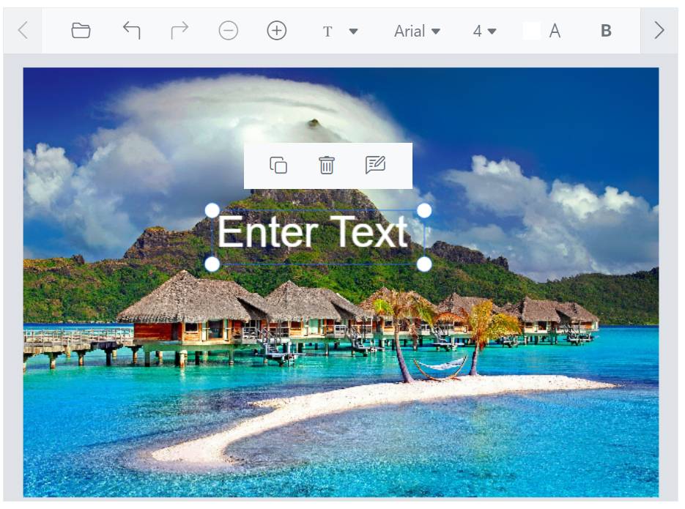Click the top-left resize handle of the text box
Screen dimensions: 685x509
coord(212,211)
